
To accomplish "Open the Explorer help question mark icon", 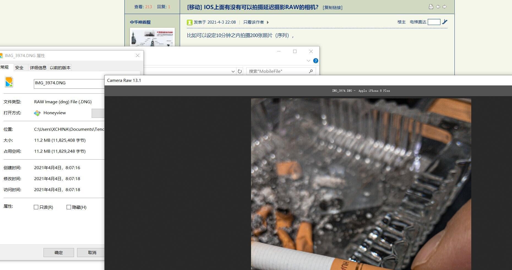I will click(x=316, y=61).
